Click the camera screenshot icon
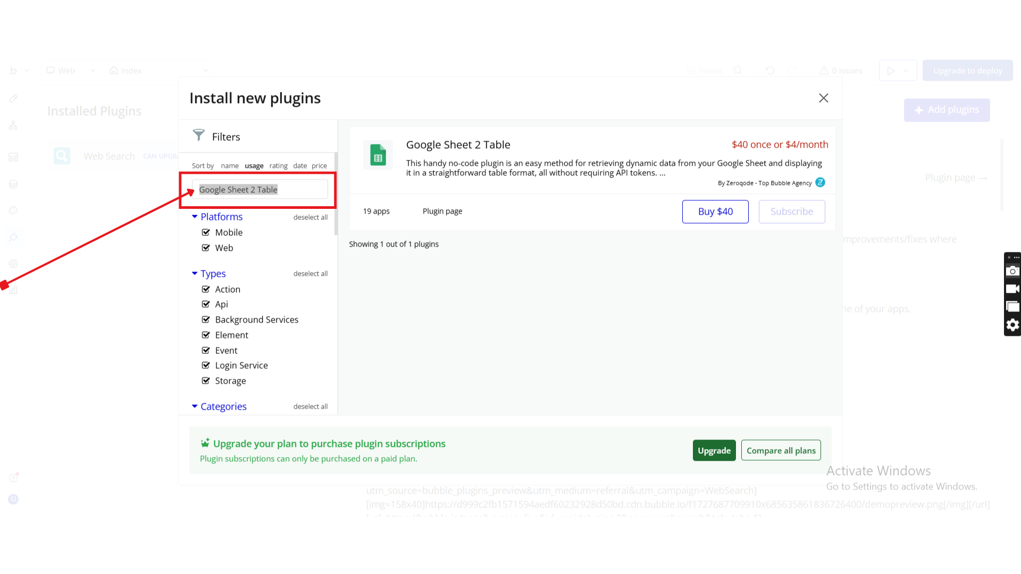This screenshot has width=1021, height=574. click(1012, 271)
